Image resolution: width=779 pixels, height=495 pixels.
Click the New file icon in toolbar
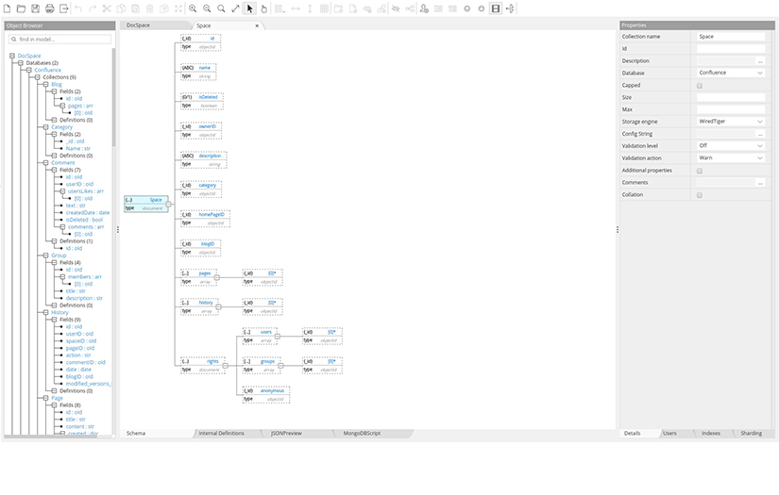[x=7, y=8]
